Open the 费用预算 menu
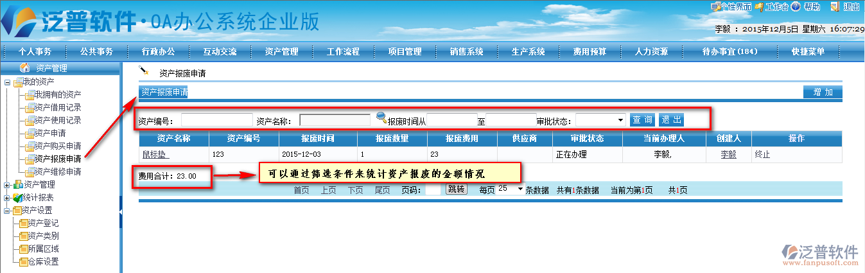Viewport: 865px width, 273px height. pos(590,52)
